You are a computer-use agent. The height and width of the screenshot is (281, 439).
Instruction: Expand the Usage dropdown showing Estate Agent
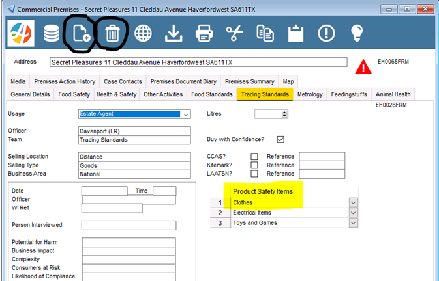point(186,114)
